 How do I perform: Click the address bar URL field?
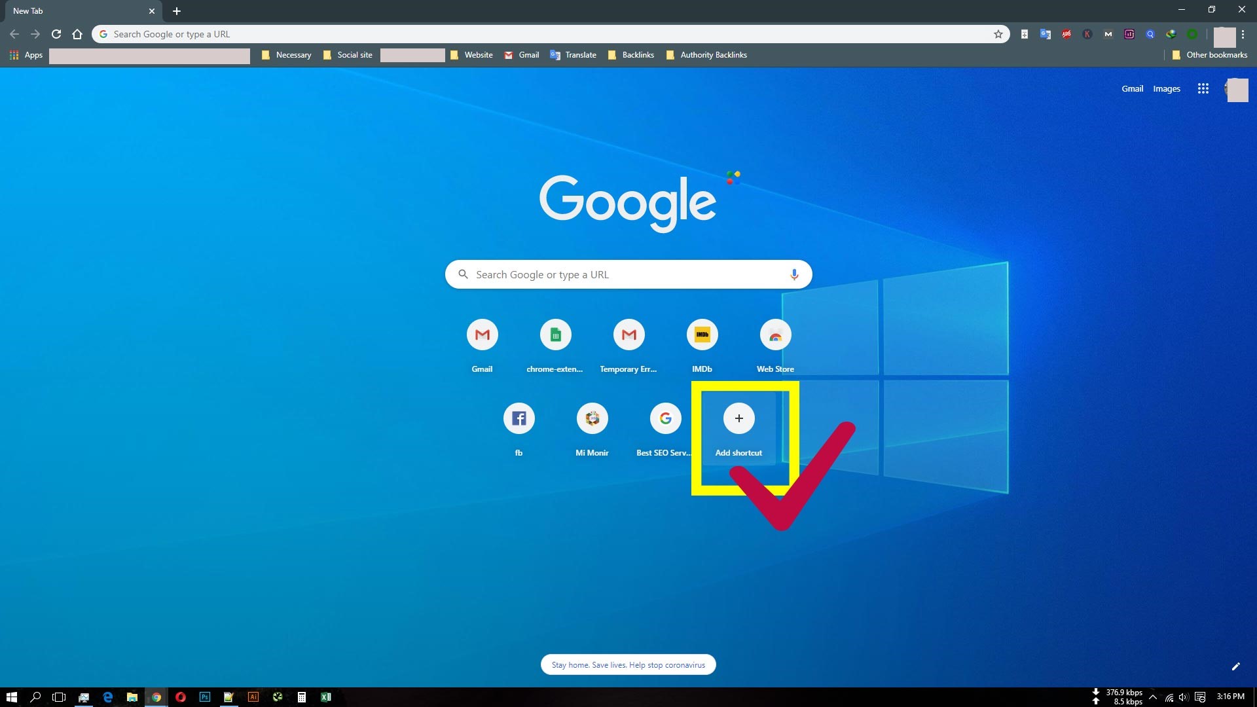[x=550, y=34]
